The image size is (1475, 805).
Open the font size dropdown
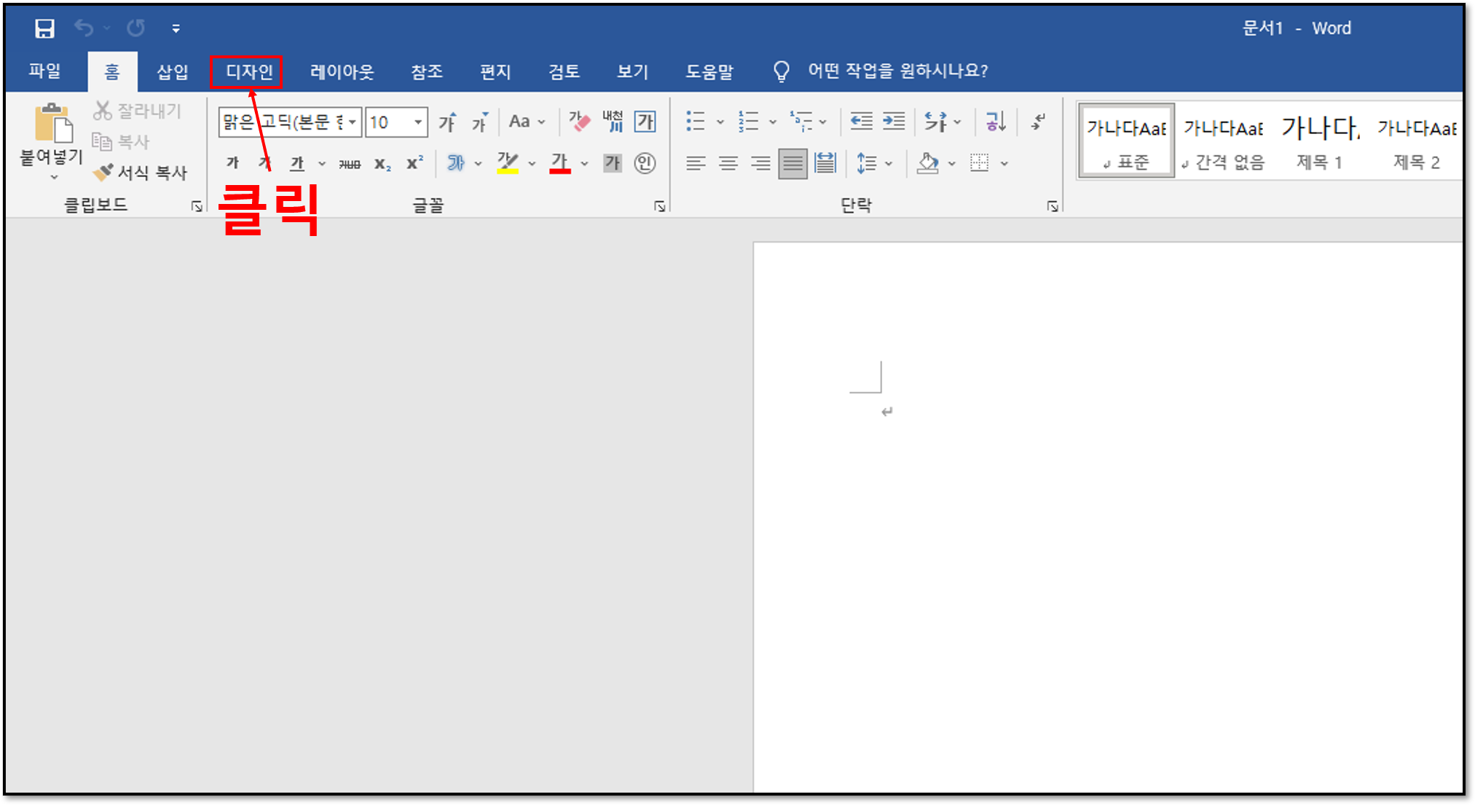tap(418, 122)
